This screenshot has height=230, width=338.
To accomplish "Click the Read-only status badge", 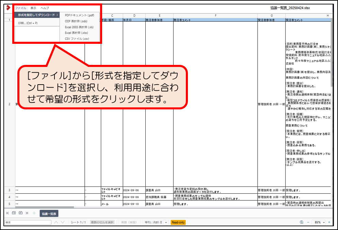I will click(178, 222).
